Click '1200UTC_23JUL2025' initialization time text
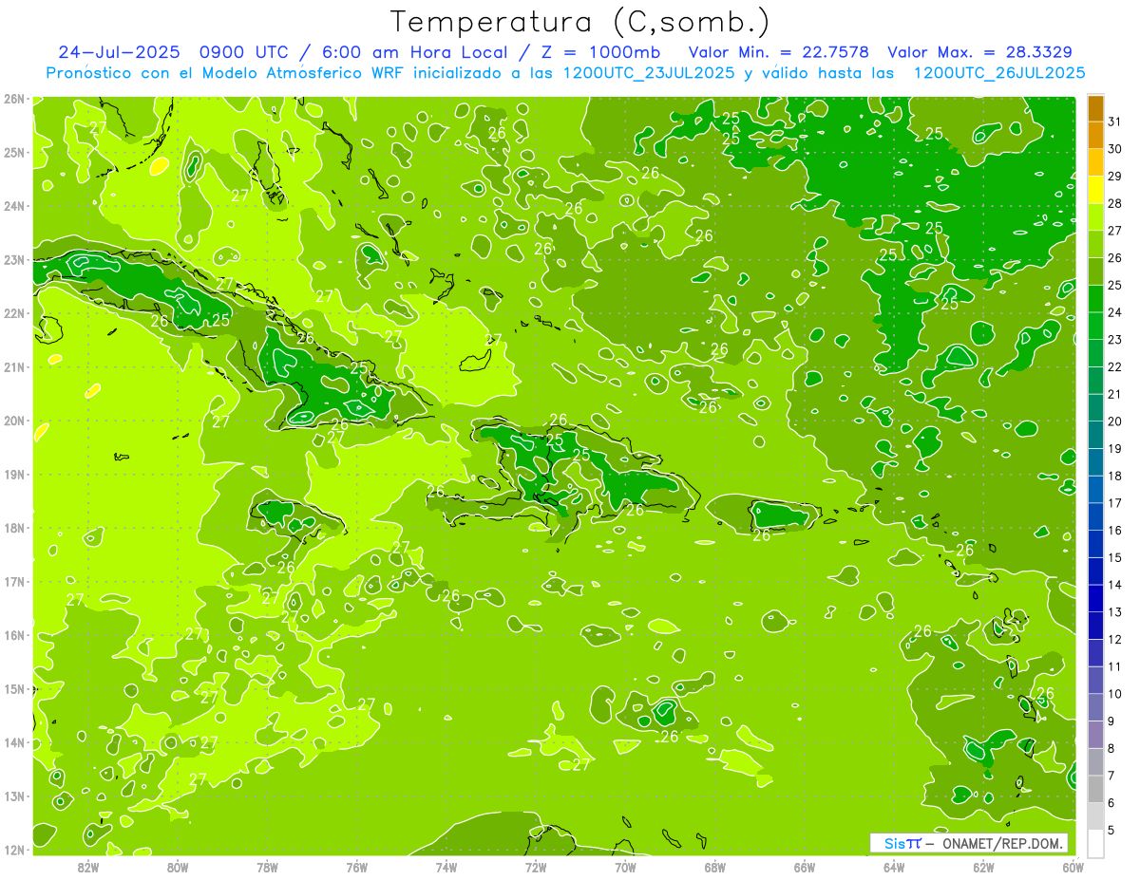Screen dimensions: 1140x880 (649, 72)
